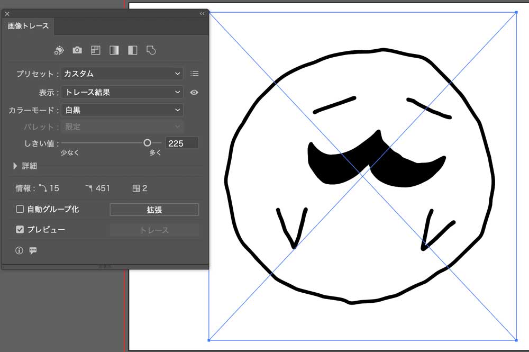Uncheck the プレビュー checkbox

20,230
